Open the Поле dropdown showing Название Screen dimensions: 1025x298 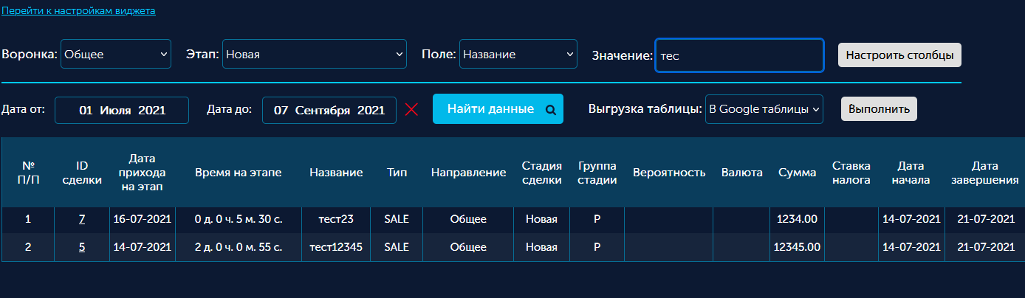coord(518,54)
